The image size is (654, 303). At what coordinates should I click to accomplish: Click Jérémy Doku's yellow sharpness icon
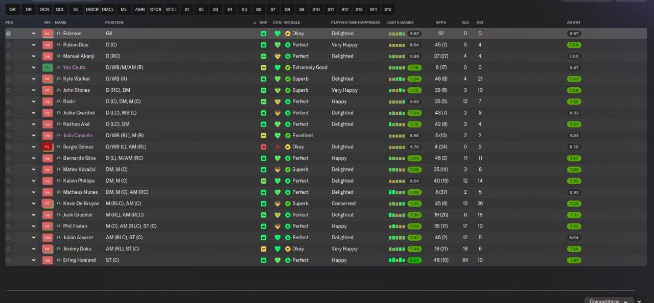tap(264, 249)
